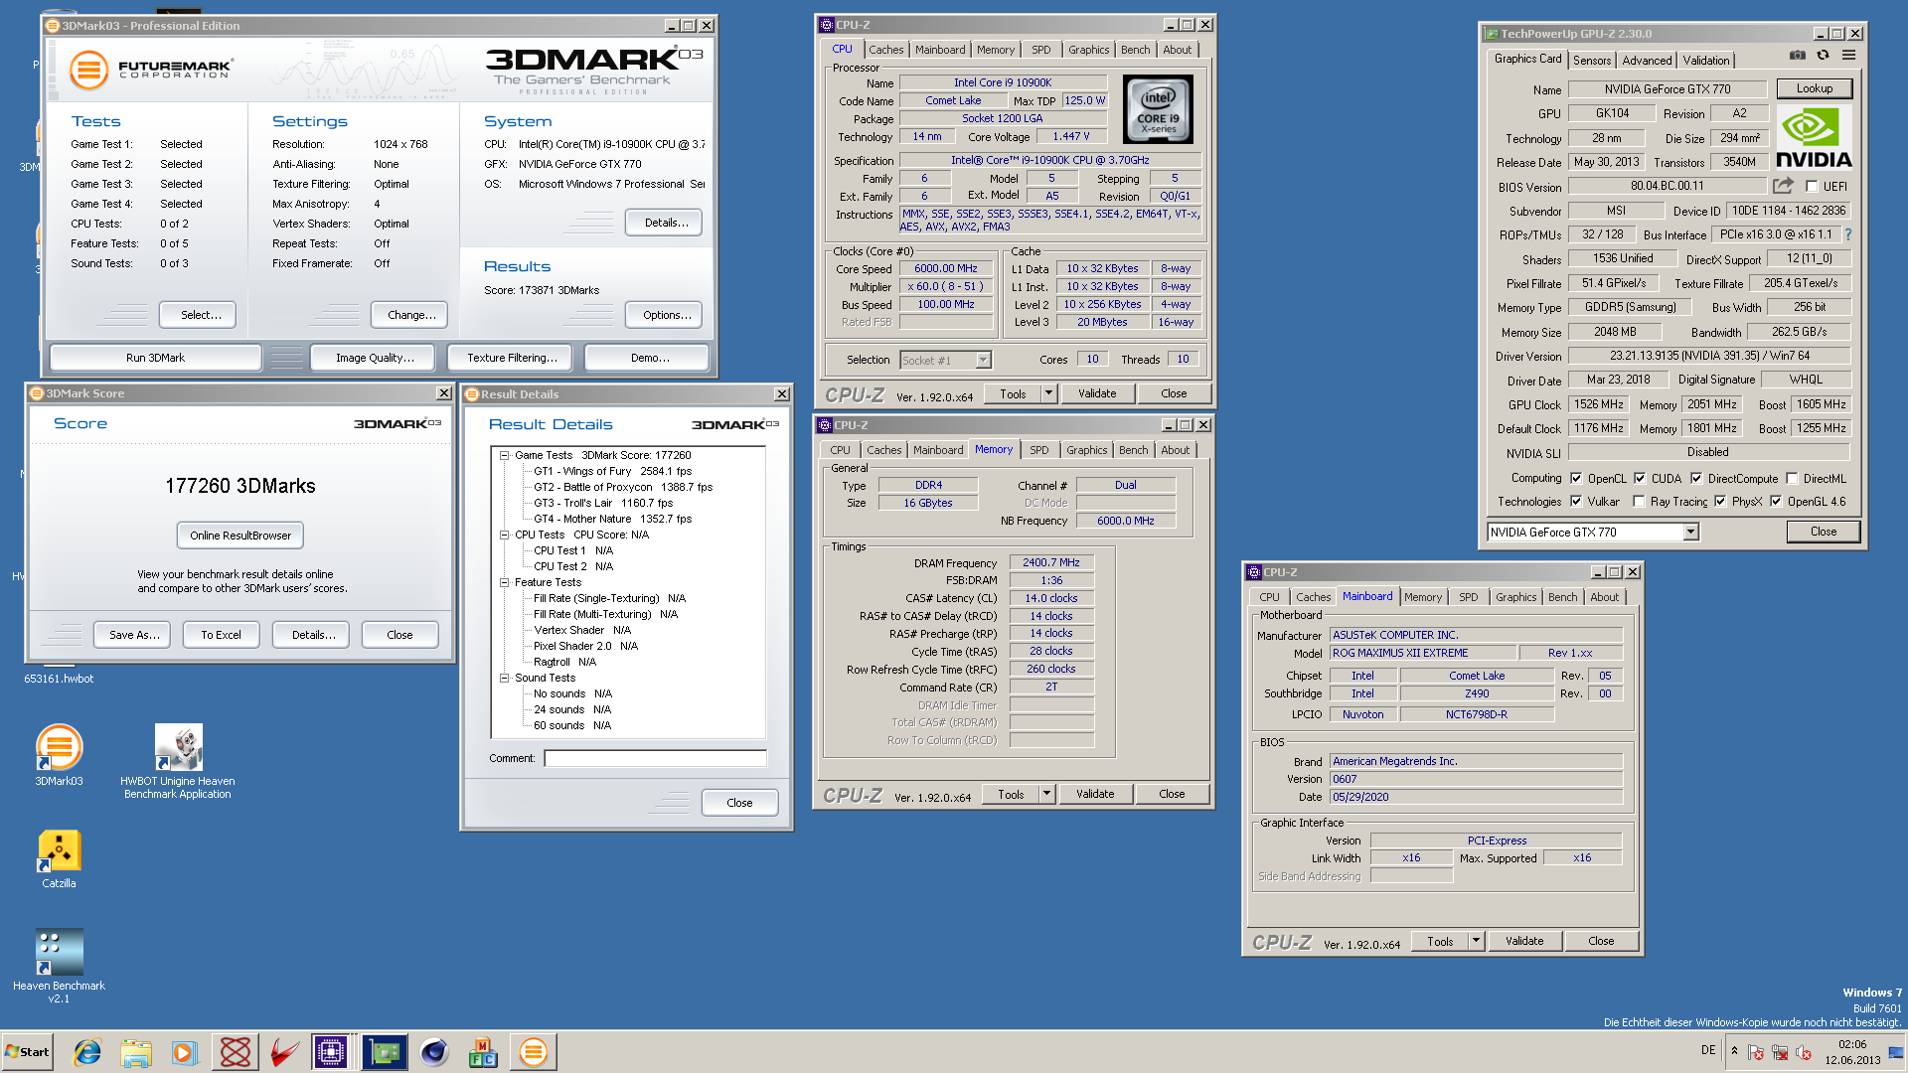Click the MFC blocks taskbar icon
Image resolution: width=1908 pixels, height=1073 pixels.
(483, 1052)
